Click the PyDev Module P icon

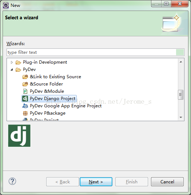pos(25,91)
